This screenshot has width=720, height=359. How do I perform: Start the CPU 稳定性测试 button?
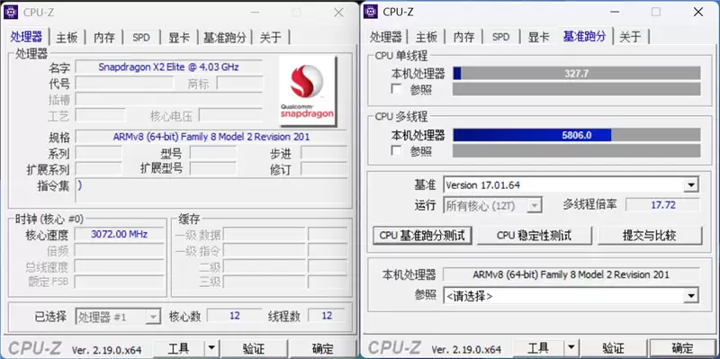click(x=534, y=236)
